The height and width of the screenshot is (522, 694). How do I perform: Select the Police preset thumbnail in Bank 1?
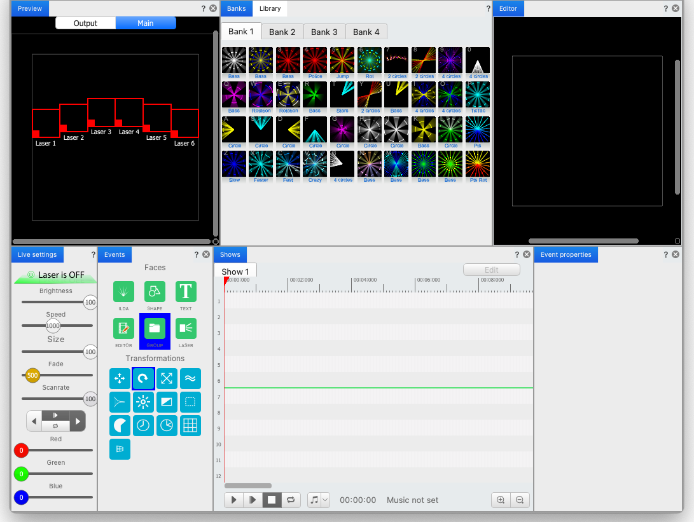(315, 60)
